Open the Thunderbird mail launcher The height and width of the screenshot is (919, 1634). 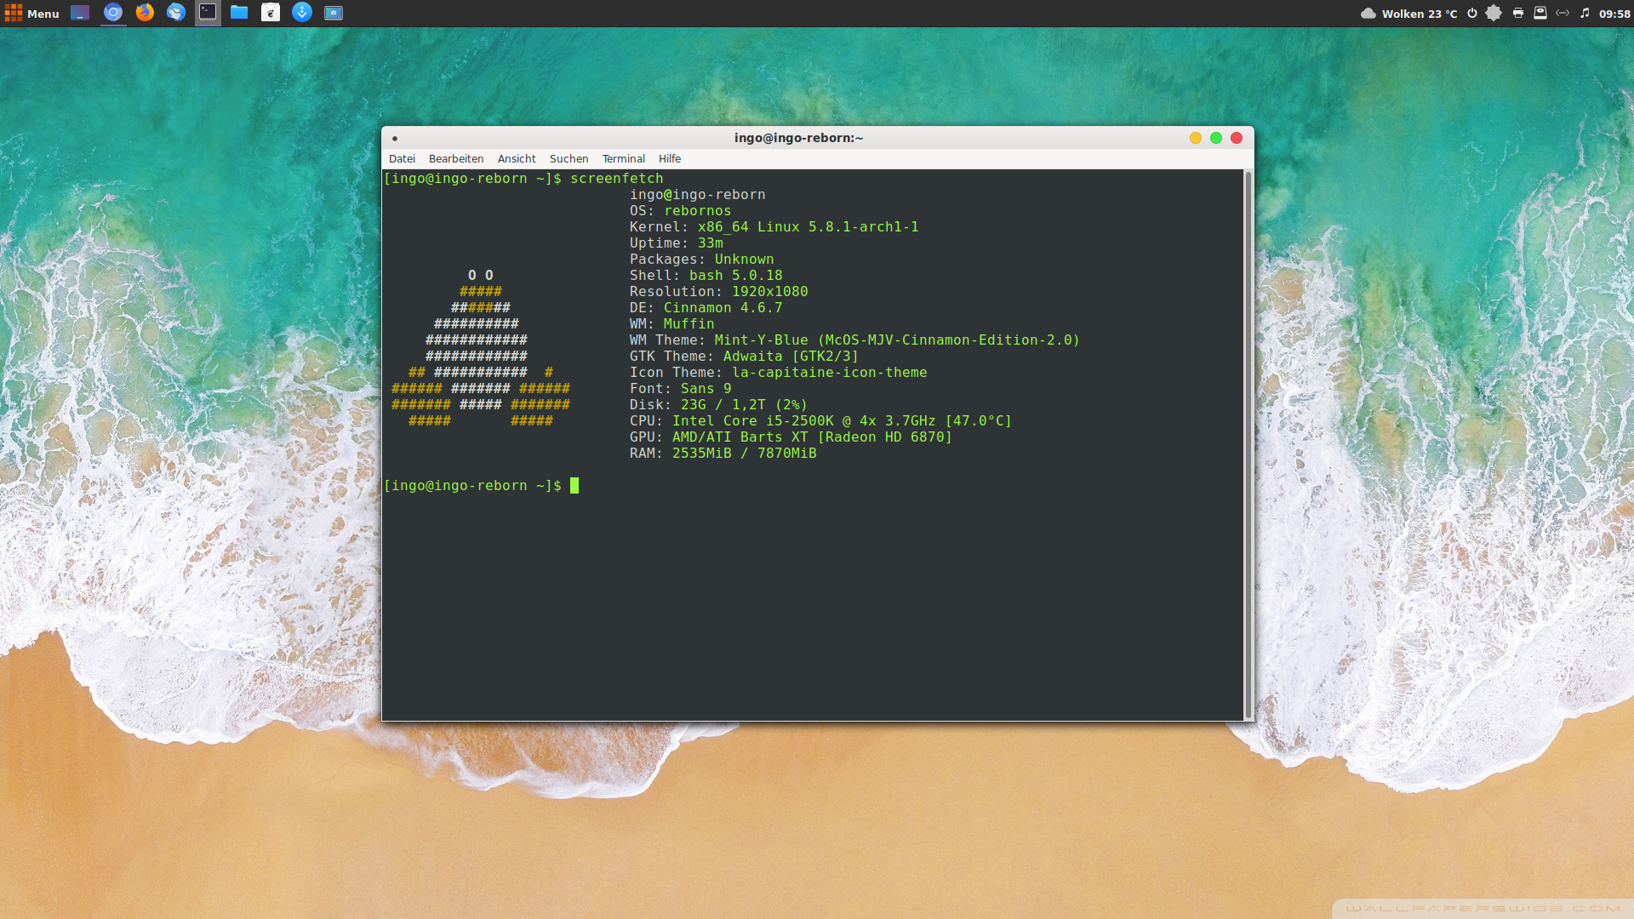[176, 13]
